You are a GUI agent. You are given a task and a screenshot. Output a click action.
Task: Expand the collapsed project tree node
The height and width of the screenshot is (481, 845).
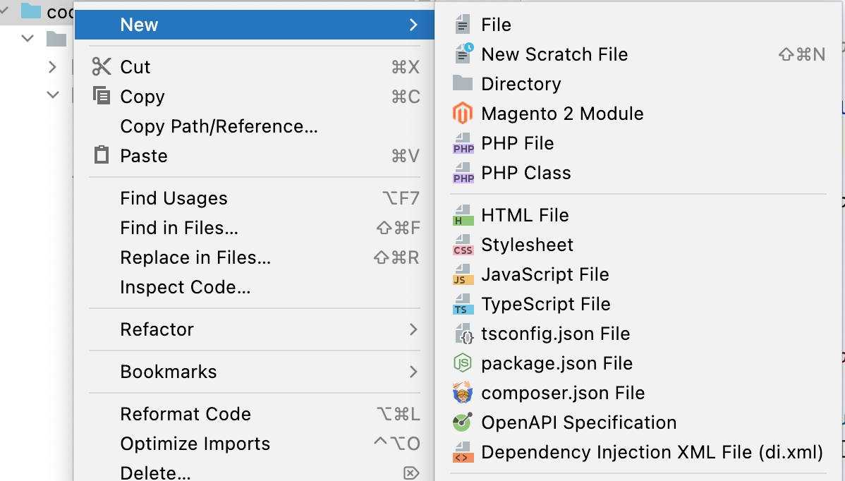[54, 66]
